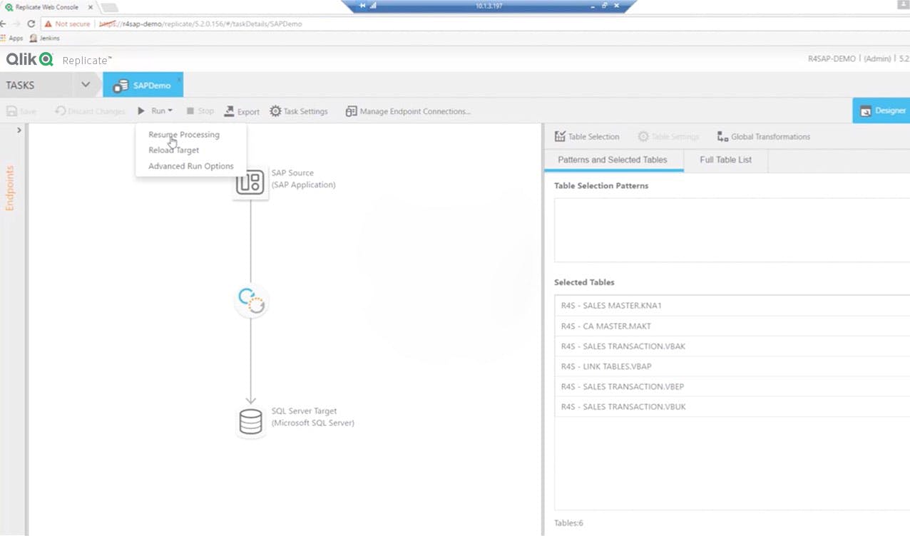Click the Endpoints vertical panel label
This screenshot has height=536, width=910.
coord(10,188)
